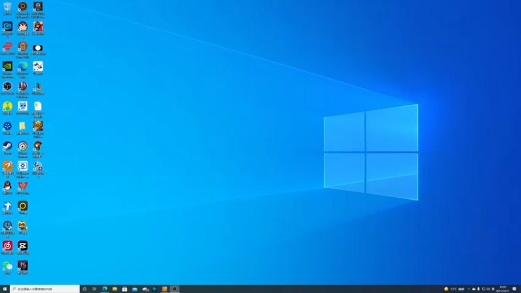
Task: Select the pirate ship game shortcut
Action: [38, 88]
